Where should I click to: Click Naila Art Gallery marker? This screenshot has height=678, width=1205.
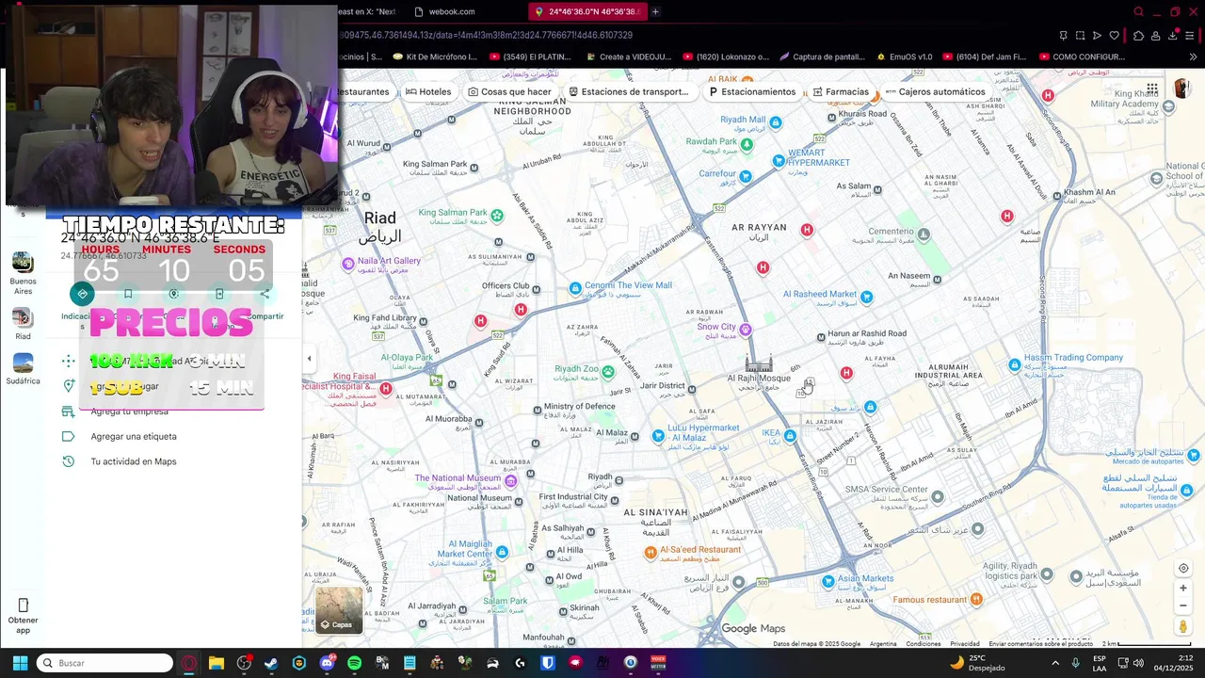click(x=348, y=263)
